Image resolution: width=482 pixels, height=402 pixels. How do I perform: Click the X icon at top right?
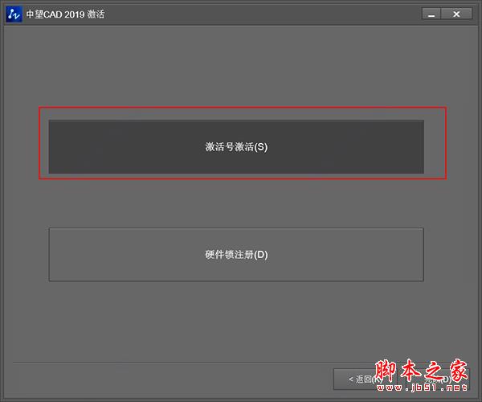coord(456,14)
